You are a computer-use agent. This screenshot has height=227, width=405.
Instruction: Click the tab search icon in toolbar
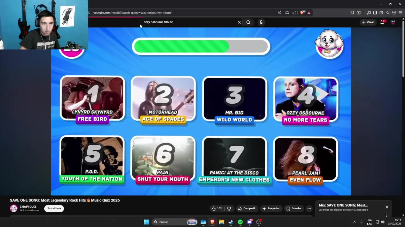pyautogui.click(x=358, y=13)
